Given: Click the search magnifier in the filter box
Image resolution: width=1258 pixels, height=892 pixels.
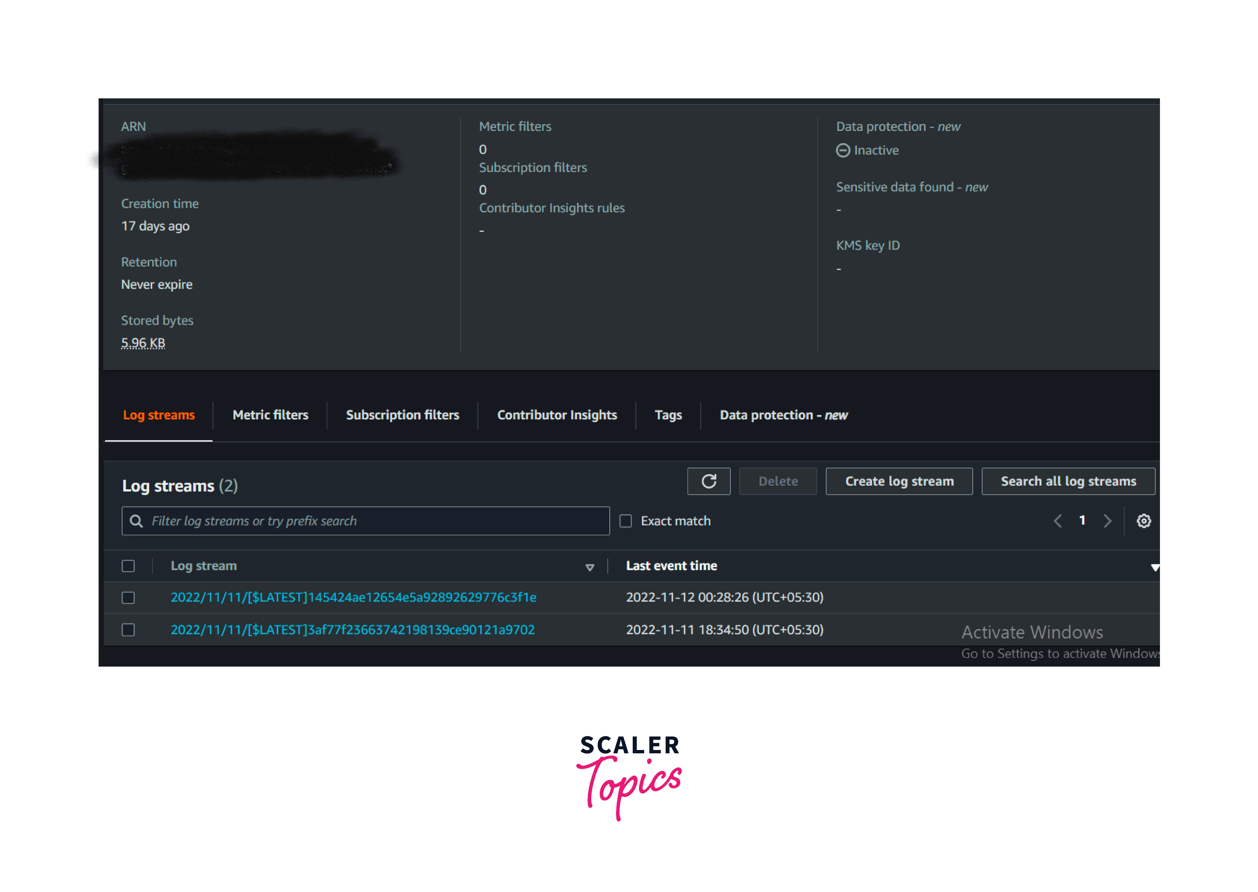Looking at the screenshot, I should (136, 521).
